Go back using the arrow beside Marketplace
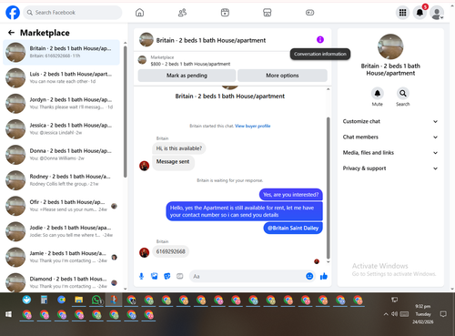The width and height of the screenshot is (455, 336). click(11, 33)
